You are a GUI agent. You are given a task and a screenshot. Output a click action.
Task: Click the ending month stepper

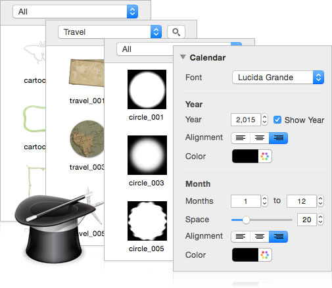coord(320,201)
